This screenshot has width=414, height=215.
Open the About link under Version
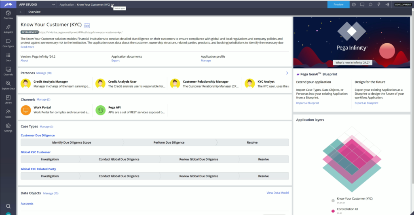point(24,61)
